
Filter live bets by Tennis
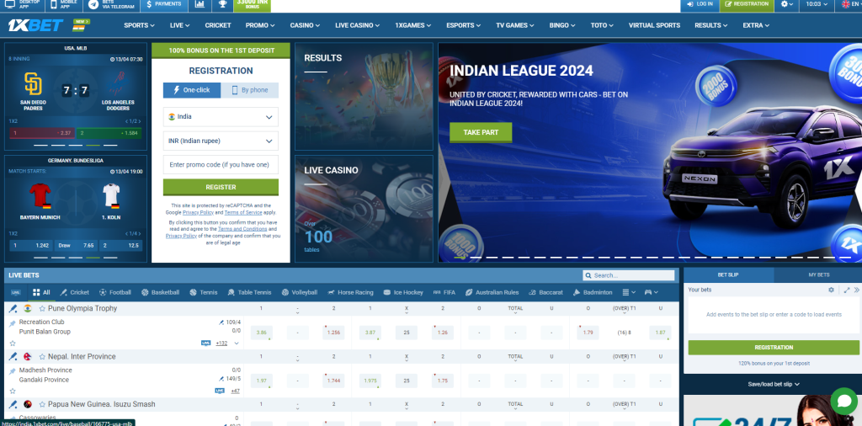[x=204, y=292]
